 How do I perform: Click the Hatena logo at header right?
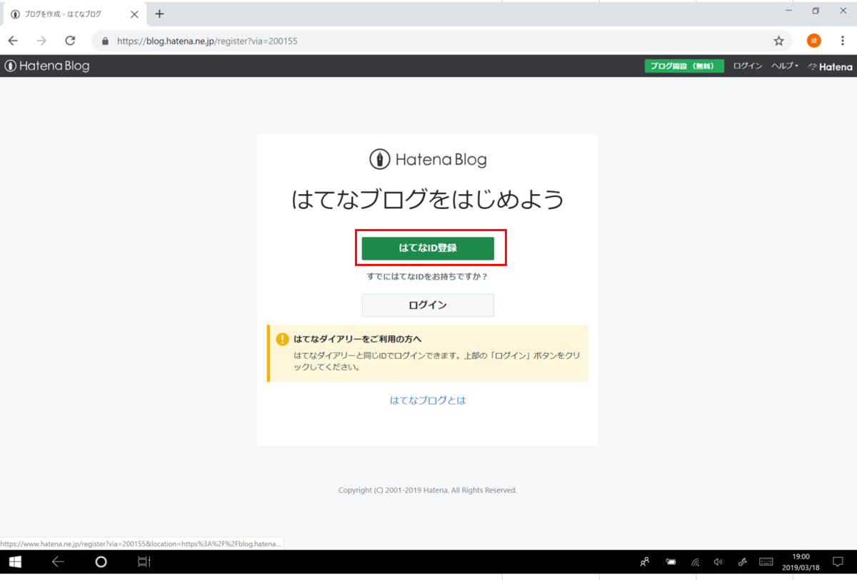pyautogui.click(x=830, y=66)
